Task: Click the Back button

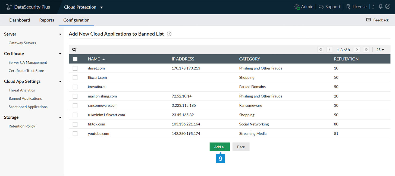Action: pos(241,147)
